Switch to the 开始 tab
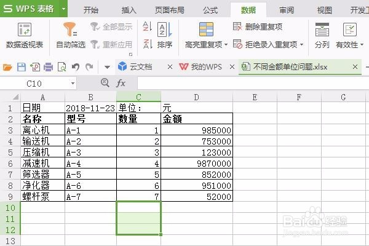This screenshot has width=369, height=246. (x=91, y=10)
